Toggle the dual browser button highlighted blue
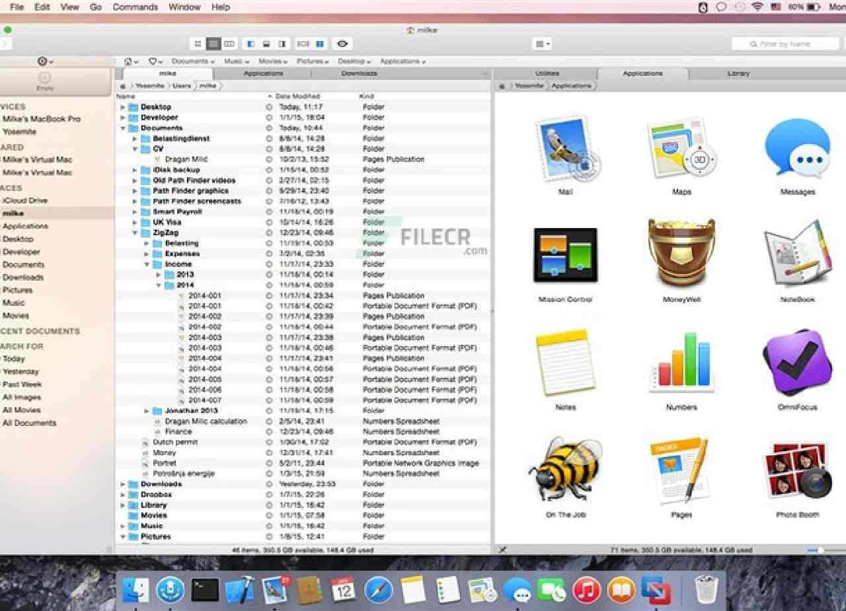 tap(320, 44)
